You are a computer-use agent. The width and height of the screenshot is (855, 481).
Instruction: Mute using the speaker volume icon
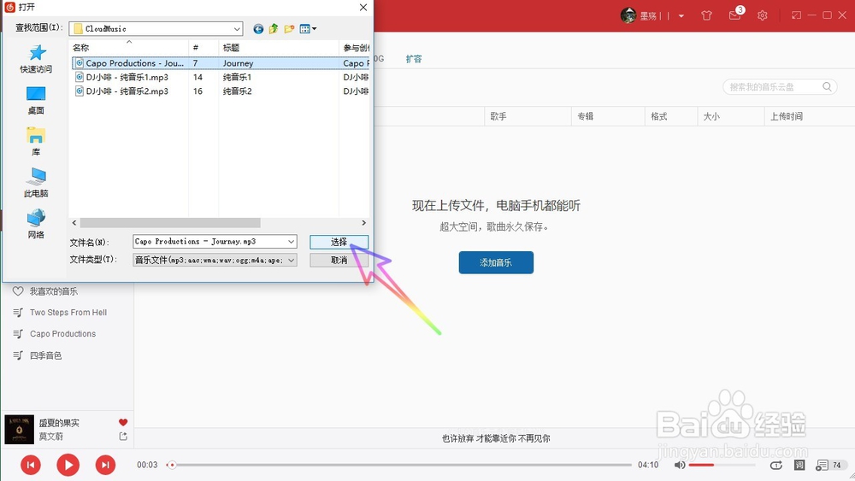coord(680,465)
